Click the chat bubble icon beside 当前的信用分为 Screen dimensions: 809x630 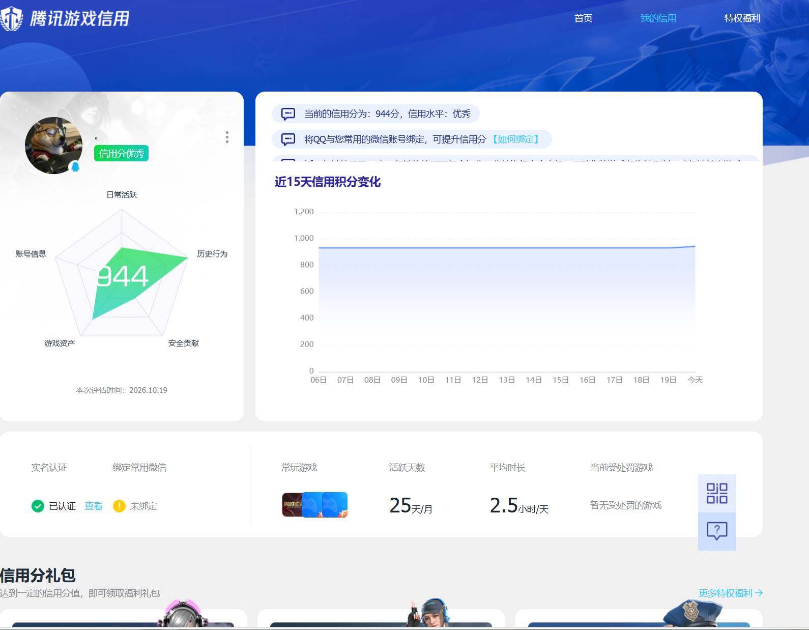(x=288, y=114)
